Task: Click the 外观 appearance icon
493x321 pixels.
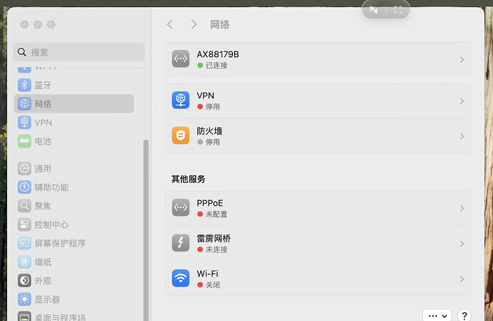Action: (24, 280)
